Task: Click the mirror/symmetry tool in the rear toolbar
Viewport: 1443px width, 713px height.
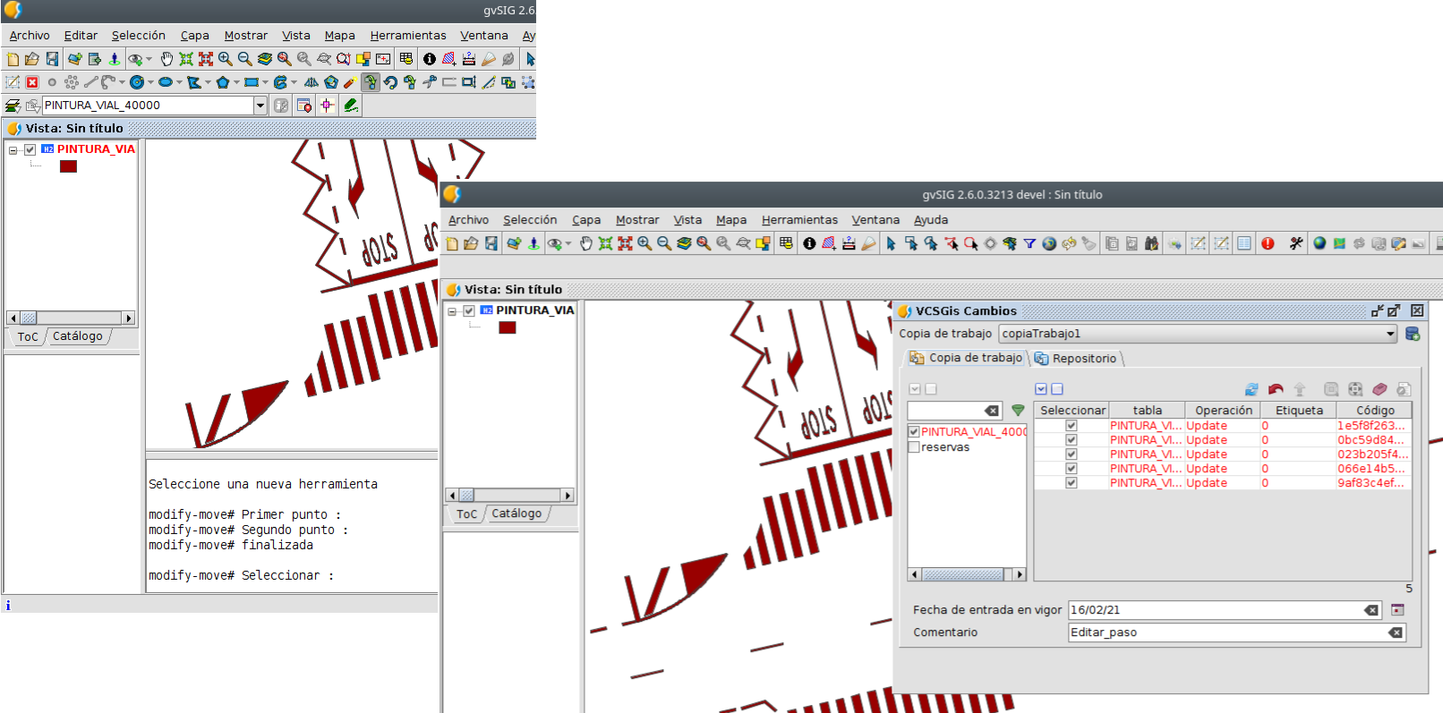Action: 312,82
